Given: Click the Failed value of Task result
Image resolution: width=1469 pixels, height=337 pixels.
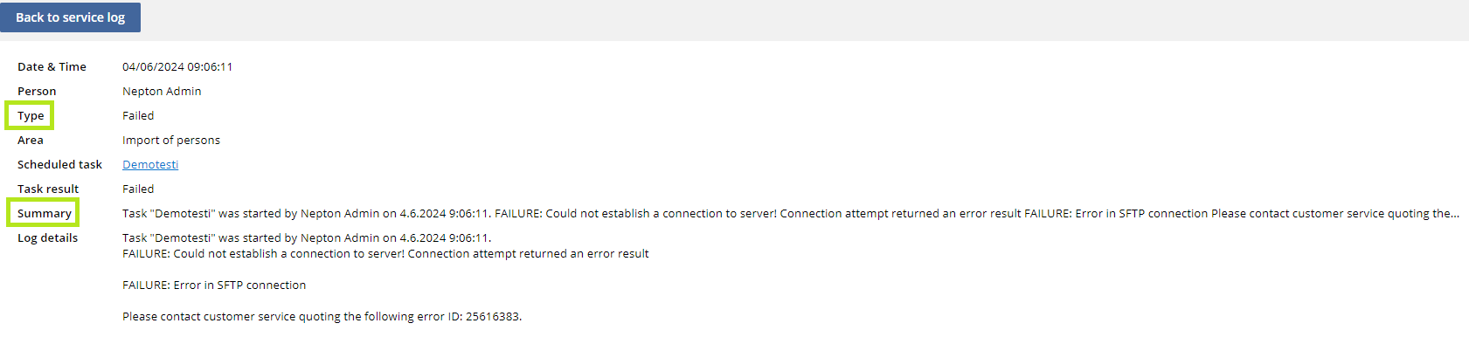Looking at the screenshot, I should point(138,189).
